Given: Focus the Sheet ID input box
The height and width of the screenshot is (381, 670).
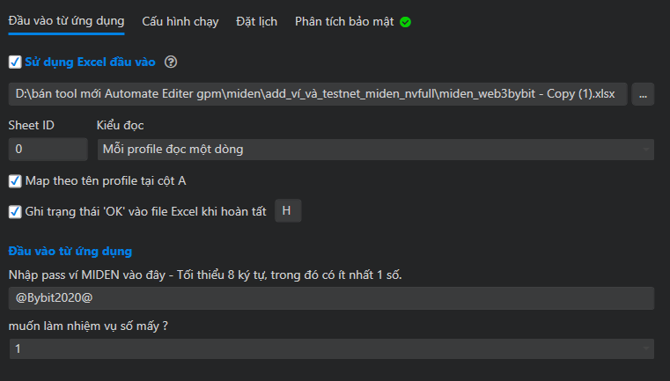Looking at the screenshot, I should [x=46, y=149].
